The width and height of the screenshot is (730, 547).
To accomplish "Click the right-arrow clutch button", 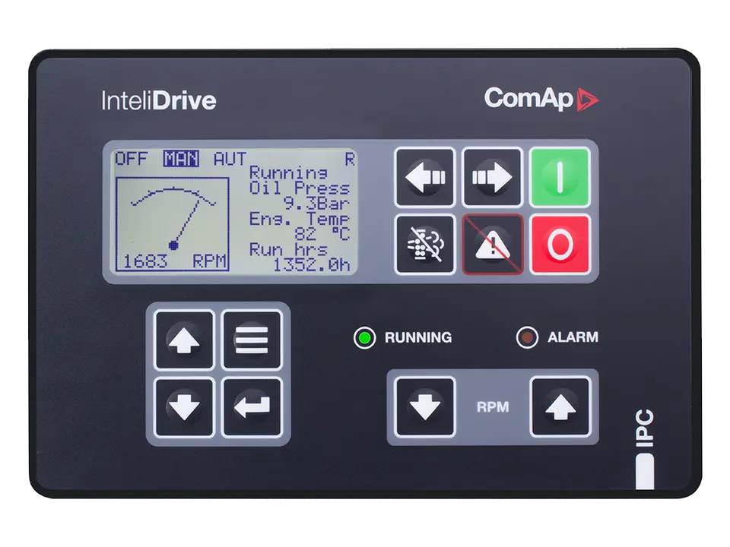I will (492, 177).
